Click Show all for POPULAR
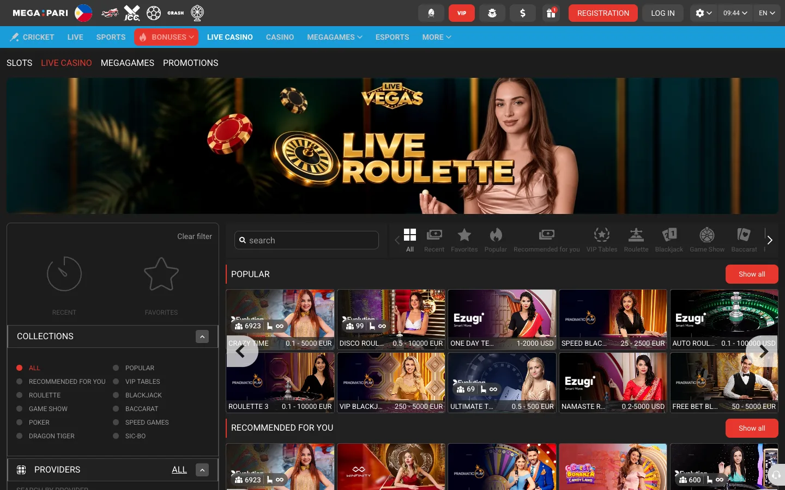 [752, 274]
